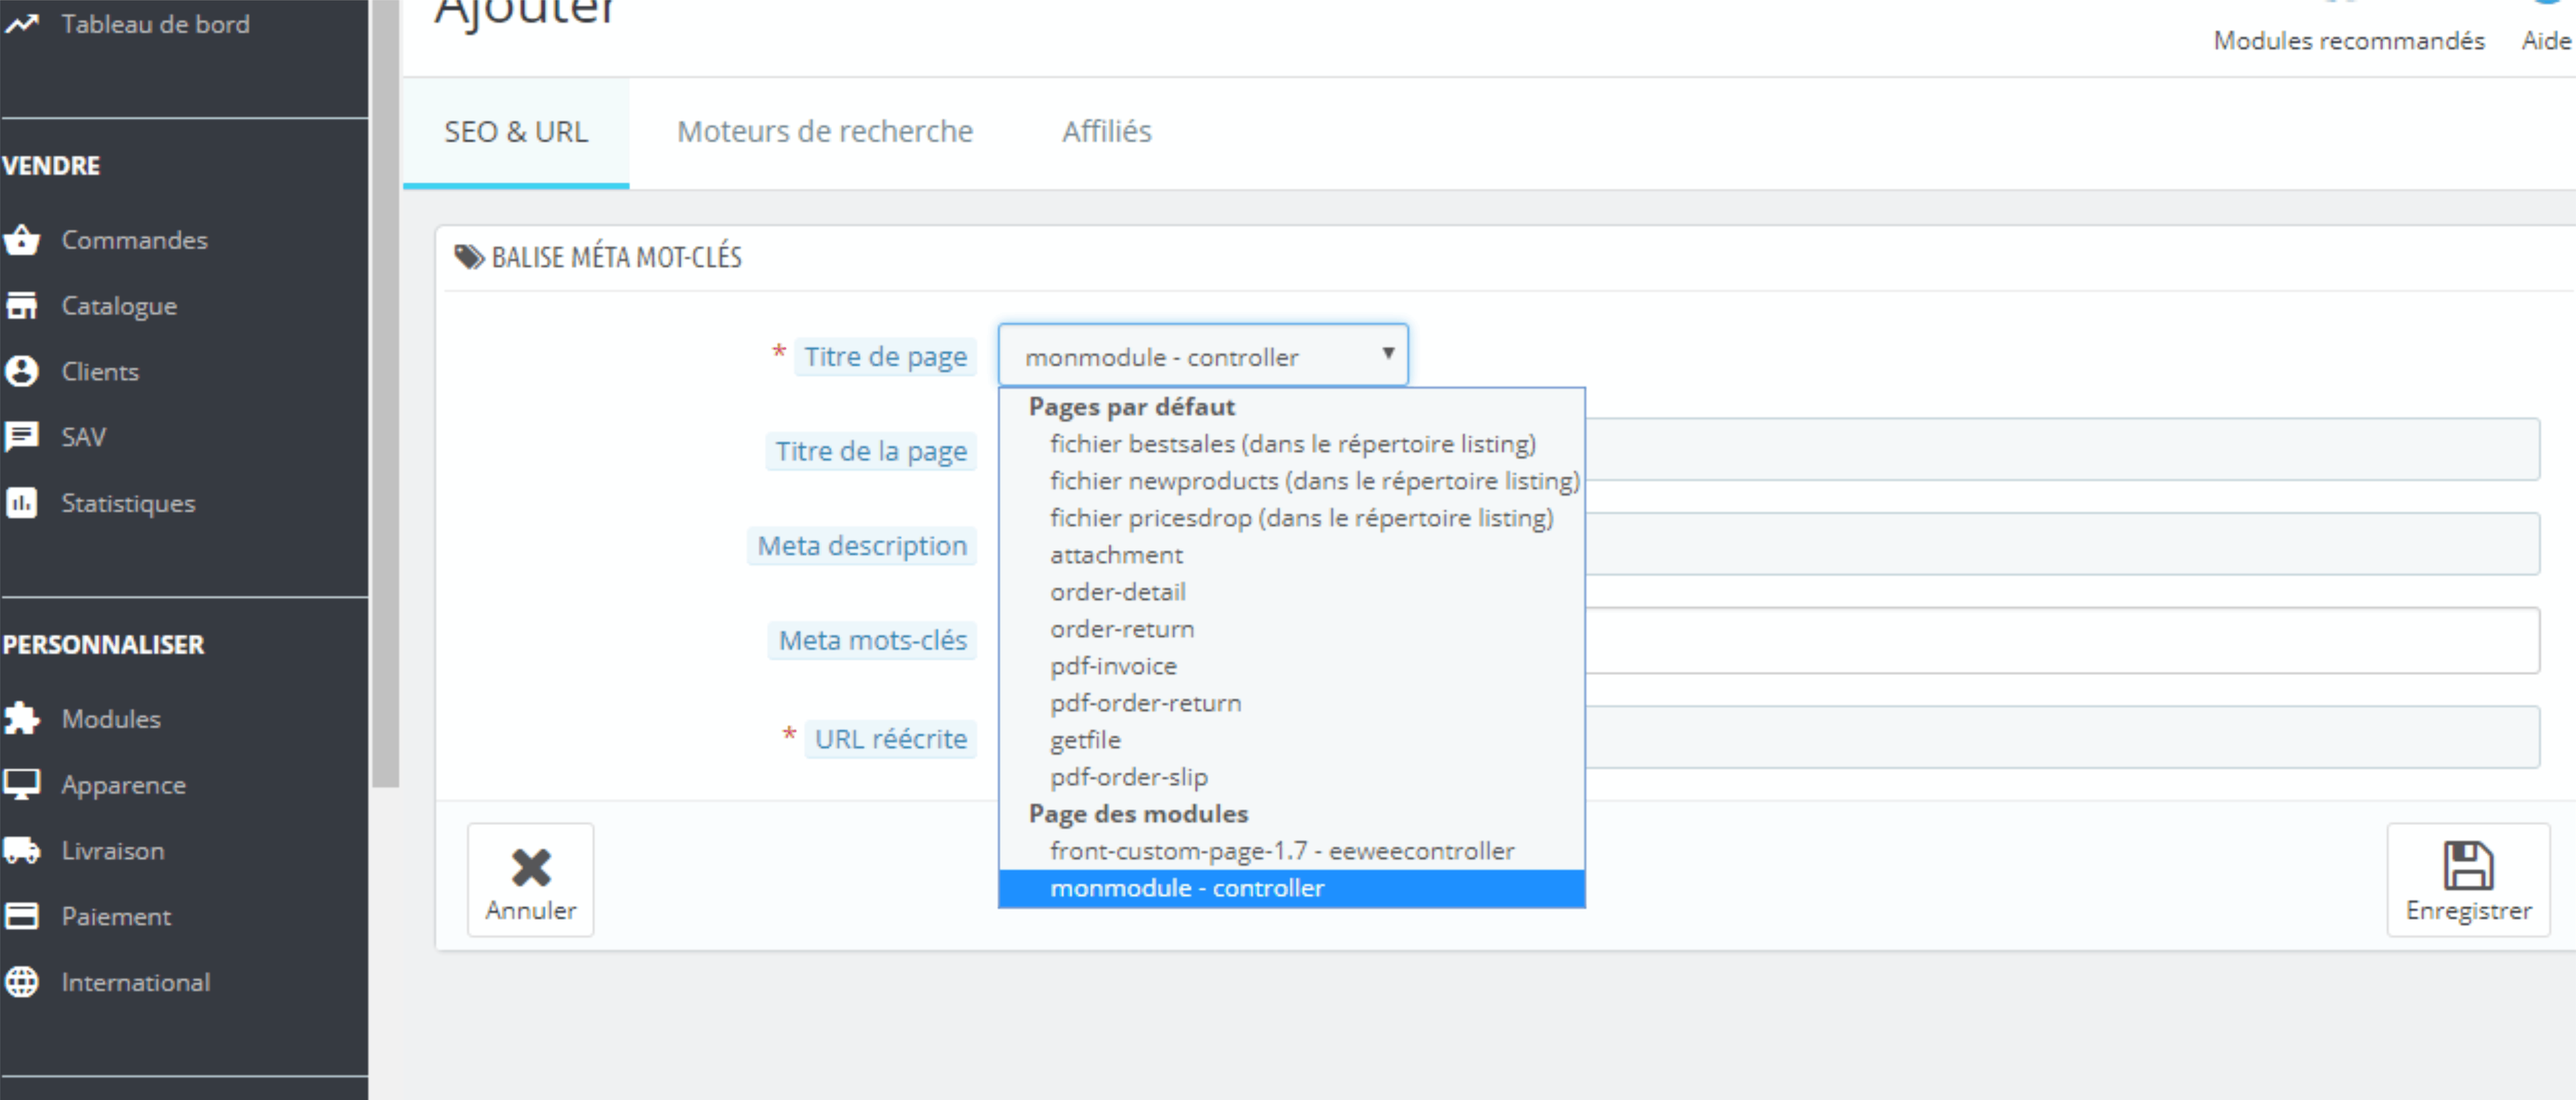Click the Statistiques bar chart icon

pyautogui.click(x=22, y=503)
